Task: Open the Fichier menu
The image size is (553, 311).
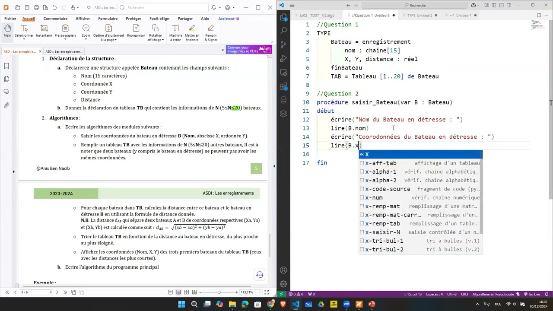Action: tap(10, 19)
